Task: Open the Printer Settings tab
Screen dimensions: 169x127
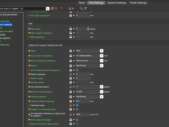Action: coord(138,3)
